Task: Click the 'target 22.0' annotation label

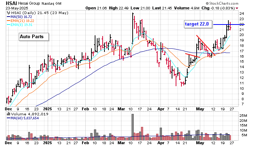Action: 198,24
